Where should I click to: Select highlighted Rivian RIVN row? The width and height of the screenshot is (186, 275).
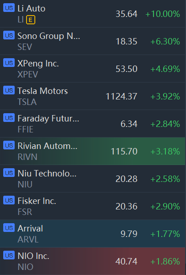[x=93, y=151]
